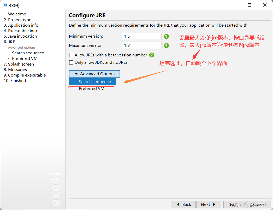Click the help icon beside Maximum version
Image resolution: width=273 pixels, height=210 pixels.
(x=166, y=45)
